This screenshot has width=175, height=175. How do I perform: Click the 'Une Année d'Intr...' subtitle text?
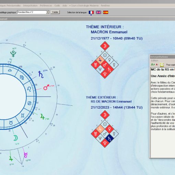pyautogui.click(x=163, y=76)
